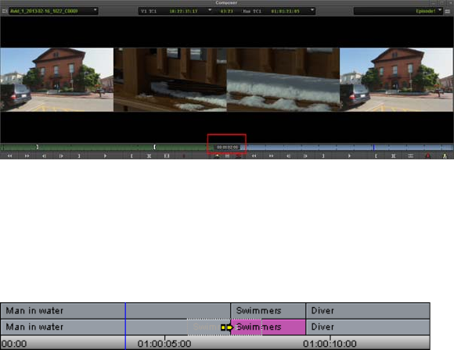Click the source monitor Rewind button

click(x=9, y=156)
